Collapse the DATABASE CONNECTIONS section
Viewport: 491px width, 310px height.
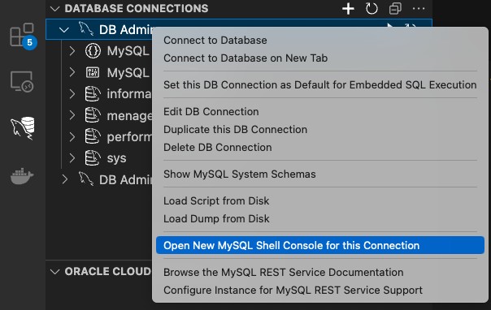click(x=54, y=8)
